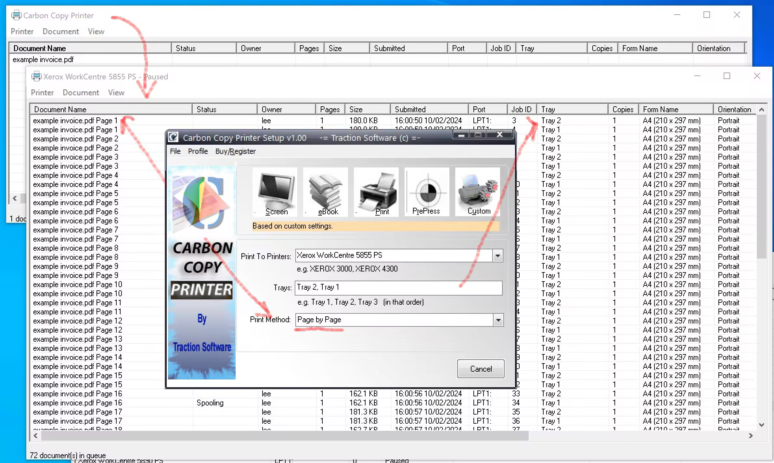The height and width of the screenshot is (463, 774).
Task: Click the Cancel button
Action: 481,368
